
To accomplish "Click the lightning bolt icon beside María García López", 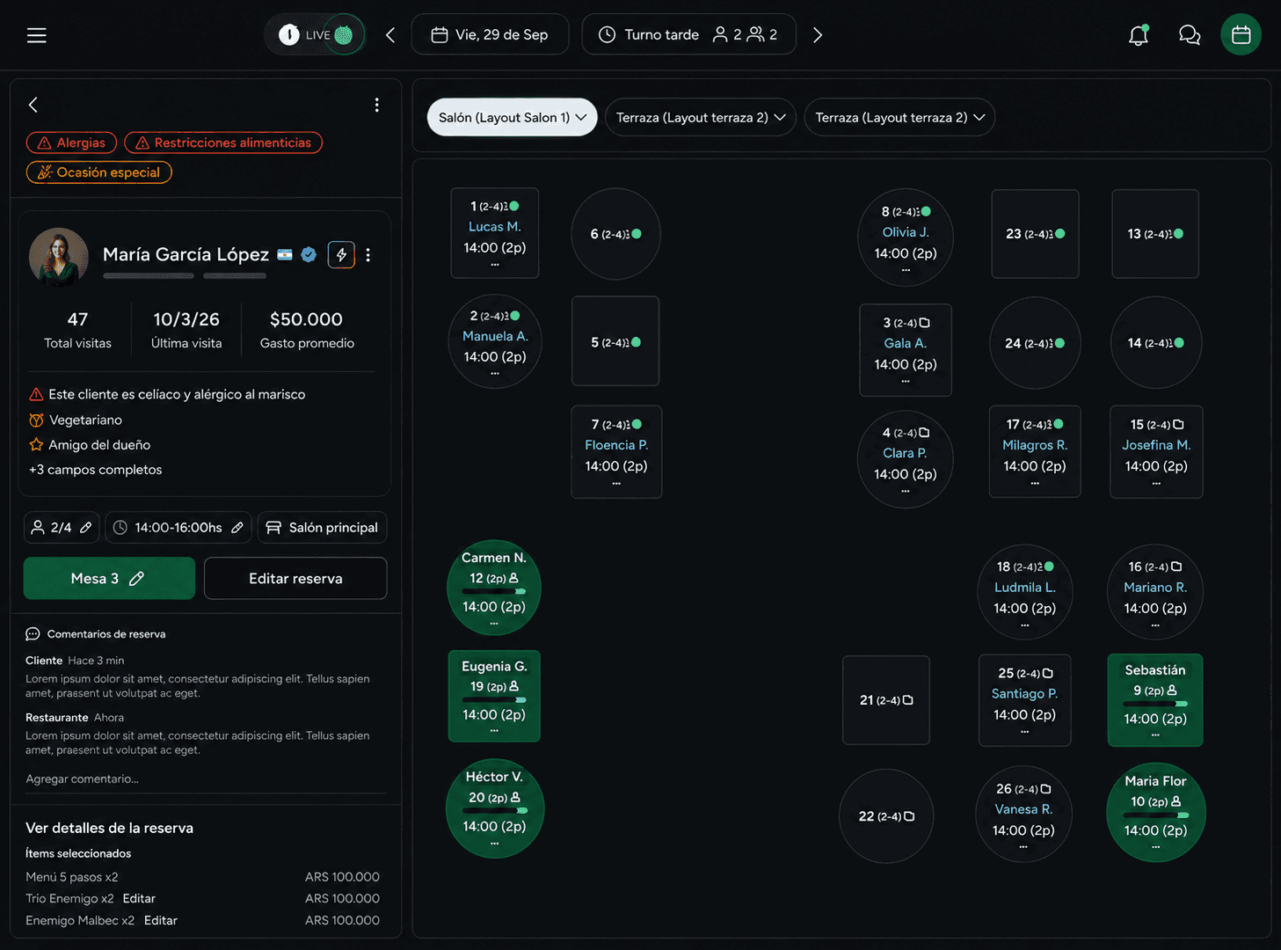I will 341,254.
